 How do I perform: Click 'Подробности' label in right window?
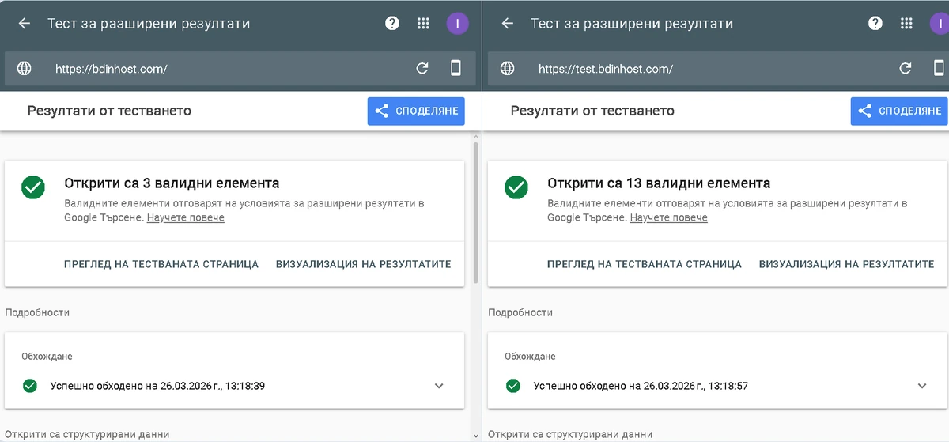coord(520,312)
